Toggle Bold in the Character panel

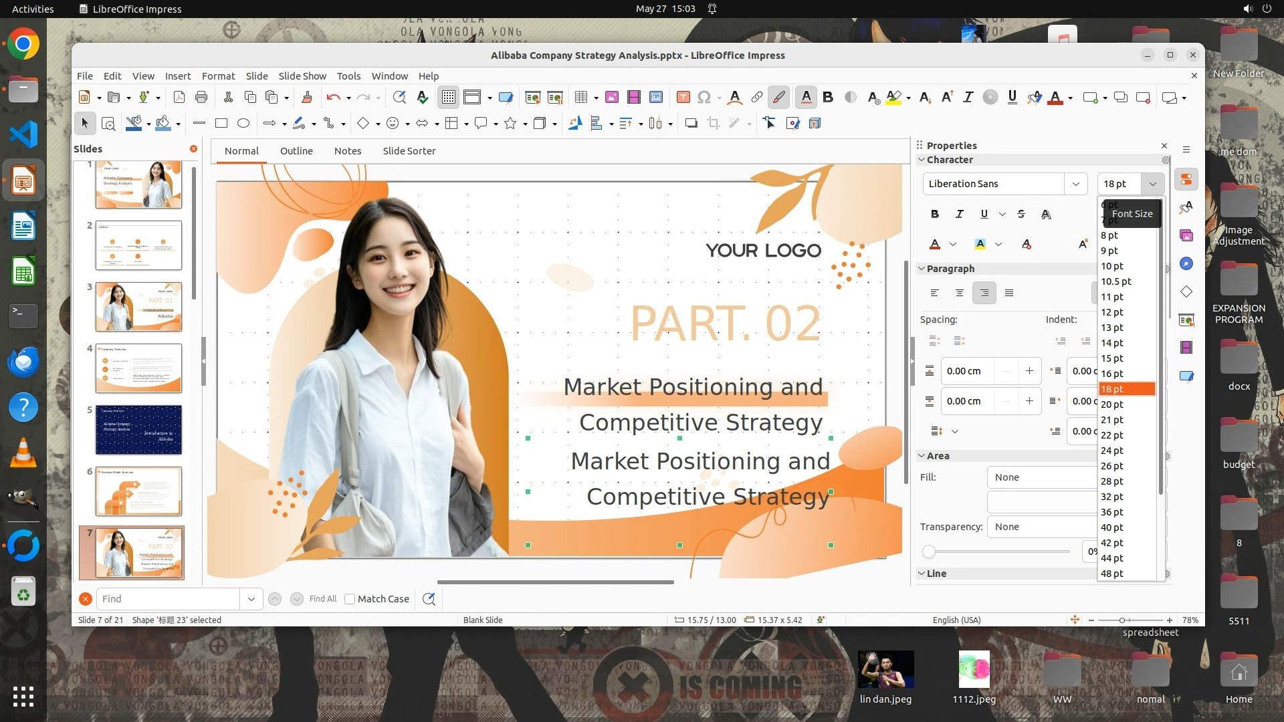[x=935, y=214]
